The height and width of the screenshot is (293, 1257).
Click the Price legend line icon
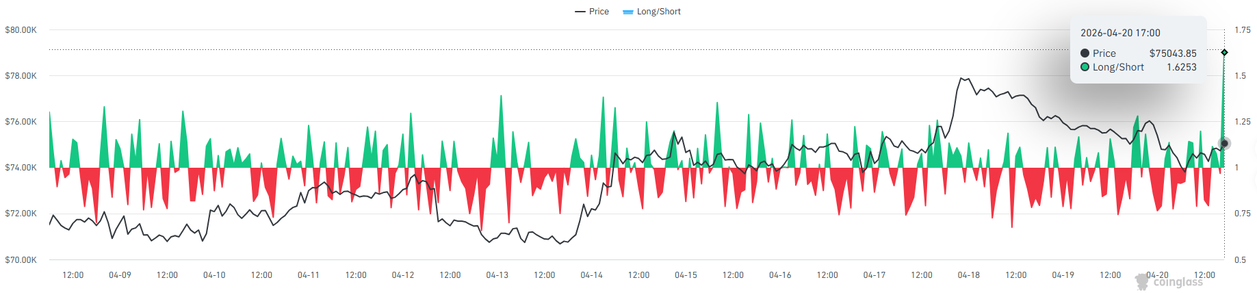click(580, 12)
